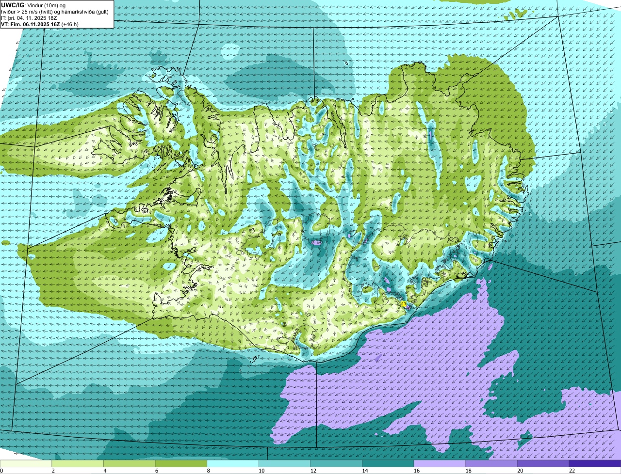The image size is (621, 474).
Task: Click the legend scale label "10"
Action: tap(261, 471)
